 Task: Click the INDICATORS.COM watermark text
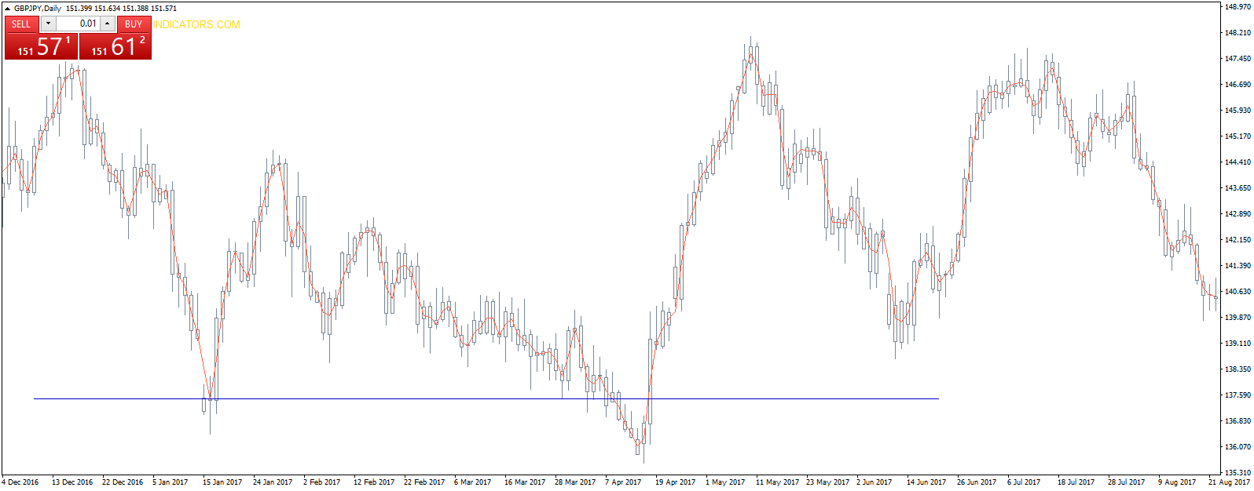click(x=196, y=24)
